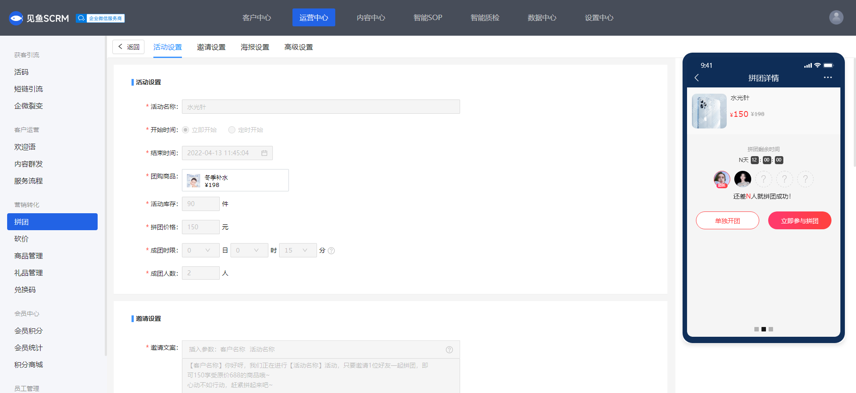
Task: Click help icon in invitation text toolbar
Action: pyautogui.click(x=449, y=350)
